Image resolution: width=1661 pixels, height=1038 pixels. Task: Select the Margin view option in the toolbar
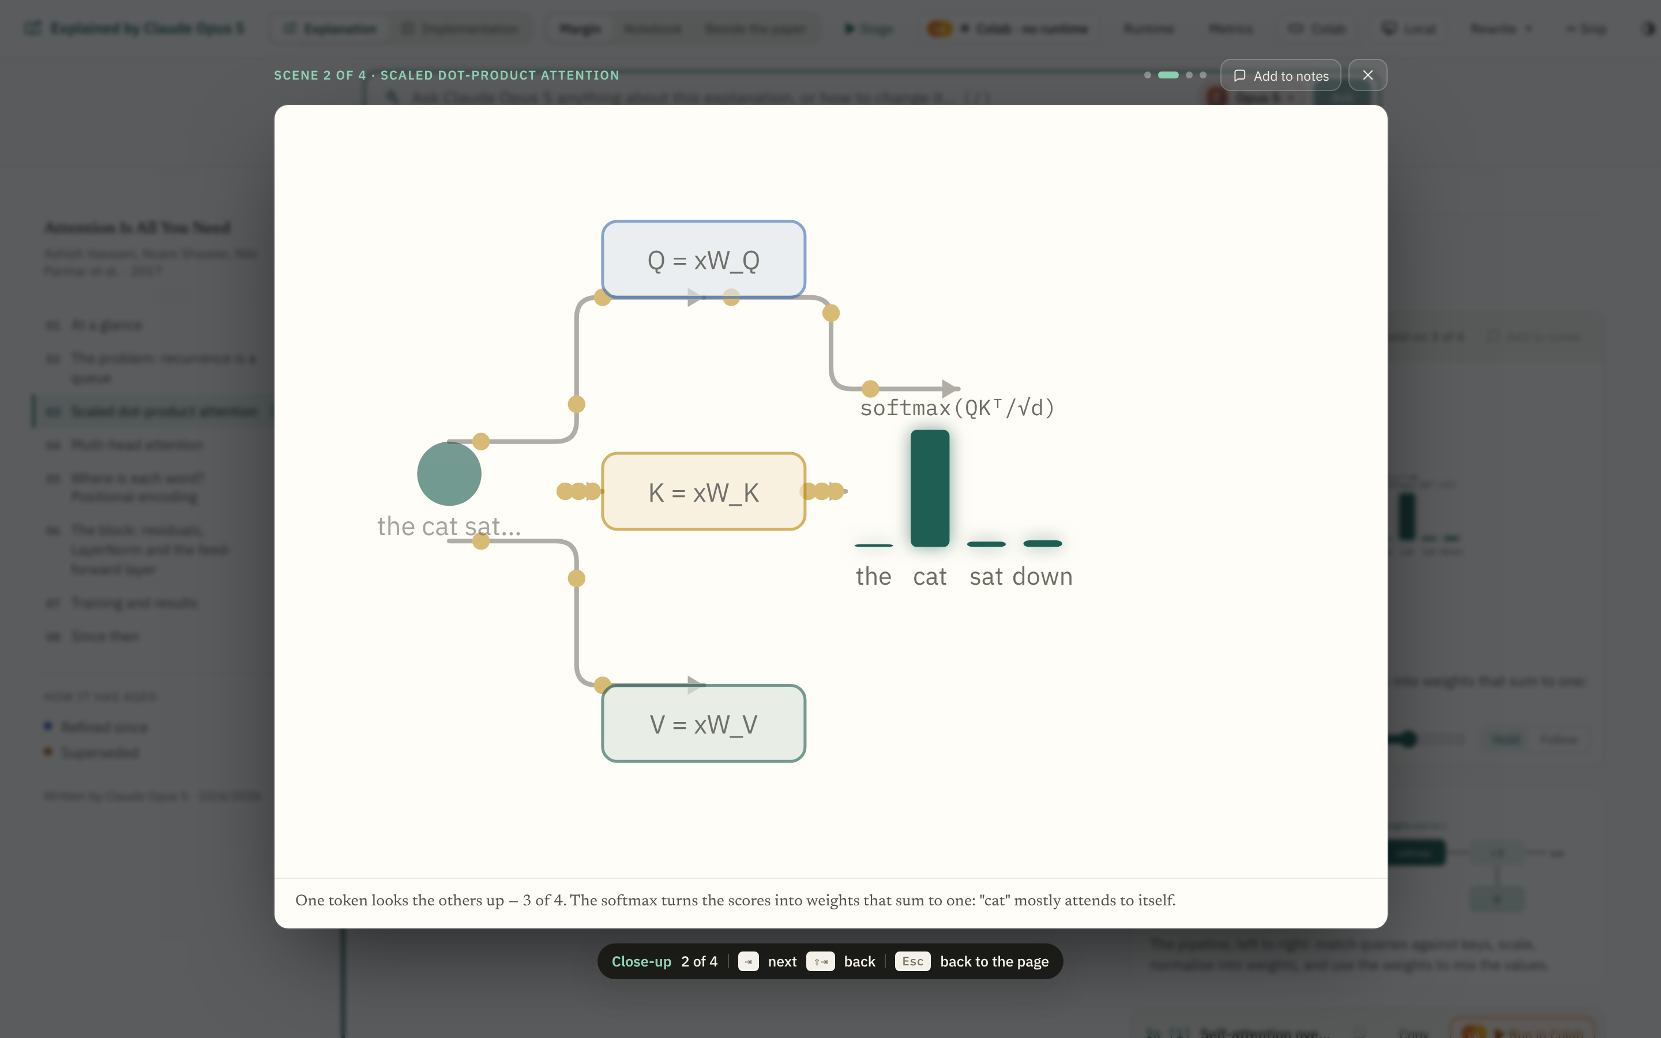[580, 29]
